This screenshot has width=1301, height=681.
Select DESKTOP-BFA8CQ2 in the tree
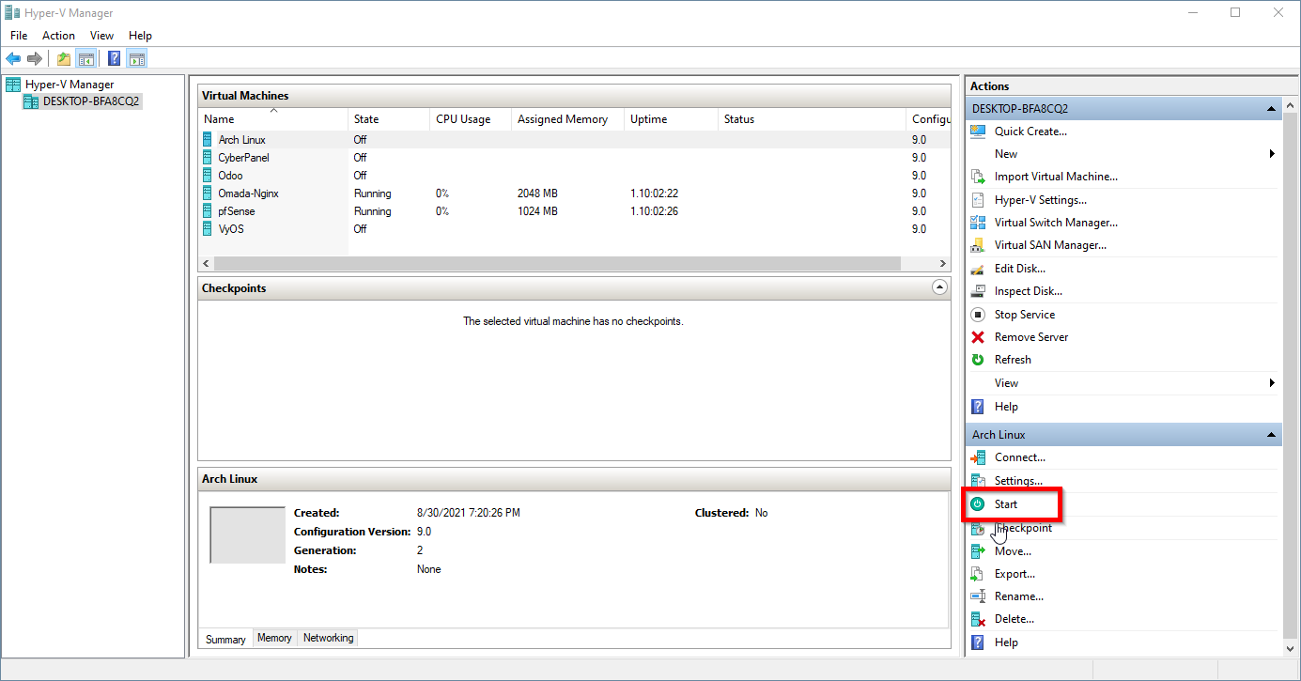click(90, 101)
